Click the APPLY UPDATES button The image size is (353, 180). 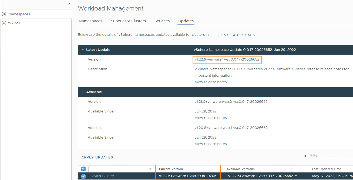(97, 157)
